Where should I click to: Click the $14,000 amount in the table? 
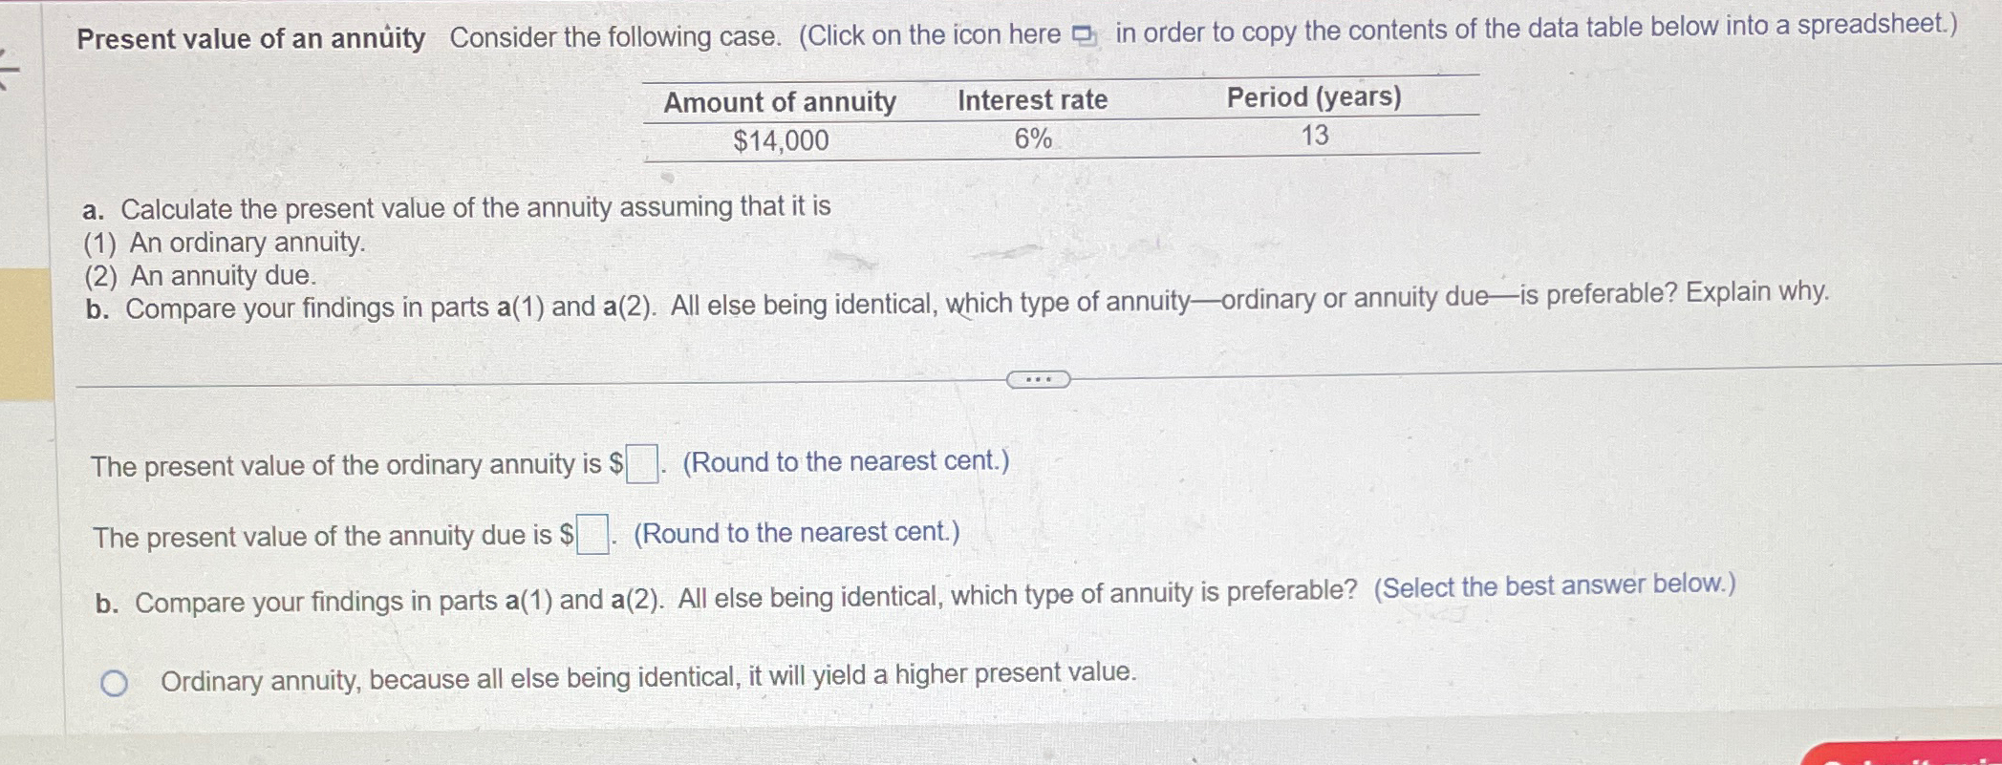pyautogui.click(x=780, y=141)
